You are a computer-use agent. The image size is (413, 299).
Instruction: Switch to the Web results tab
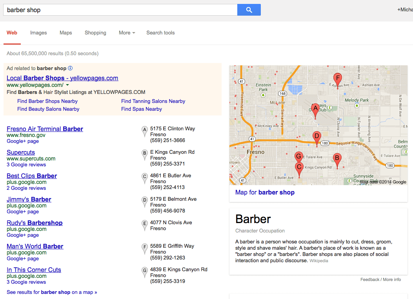click(12, 33)
